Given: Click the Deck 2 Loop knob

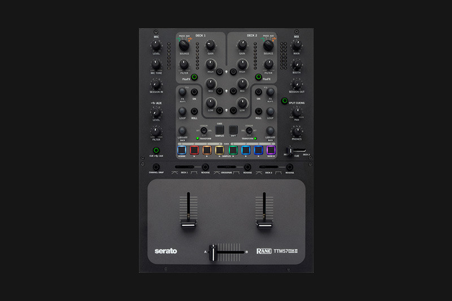Looking at the screenshot, I should pos(270,111).
